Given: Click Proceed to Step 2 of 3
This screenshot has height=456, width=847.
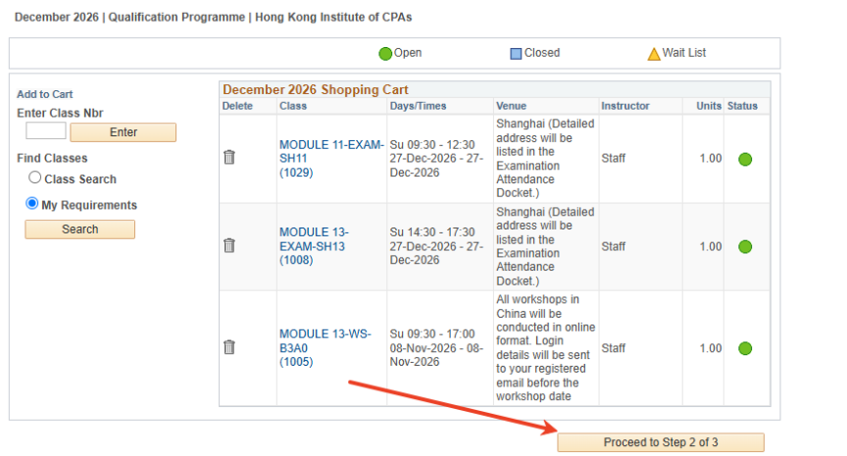Looking at the screenshot, I should (x=661, y=442).
